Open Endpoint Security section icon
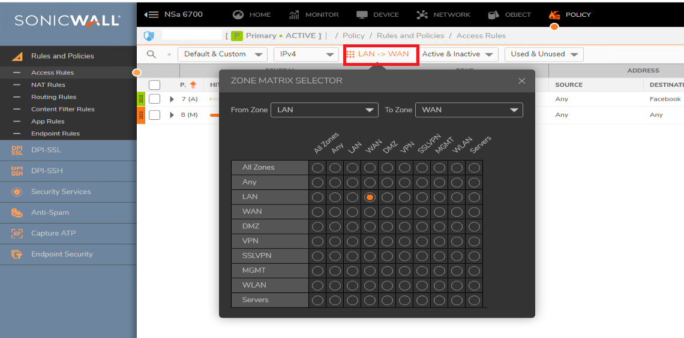 17,254
